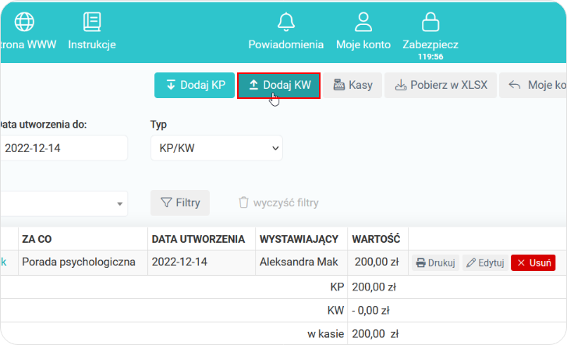
Task: Click the Dodaj KW button
Action: coord(278,85)
